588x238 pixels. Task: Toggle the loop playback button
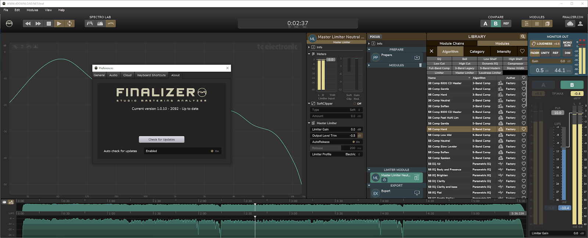tap(69, 23)
